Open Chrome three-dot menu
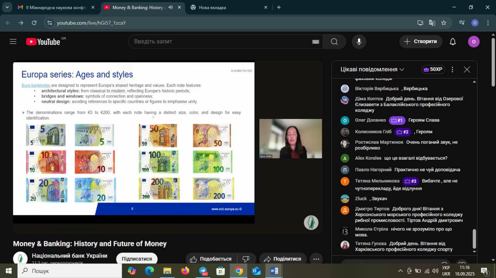 point(487,23)
